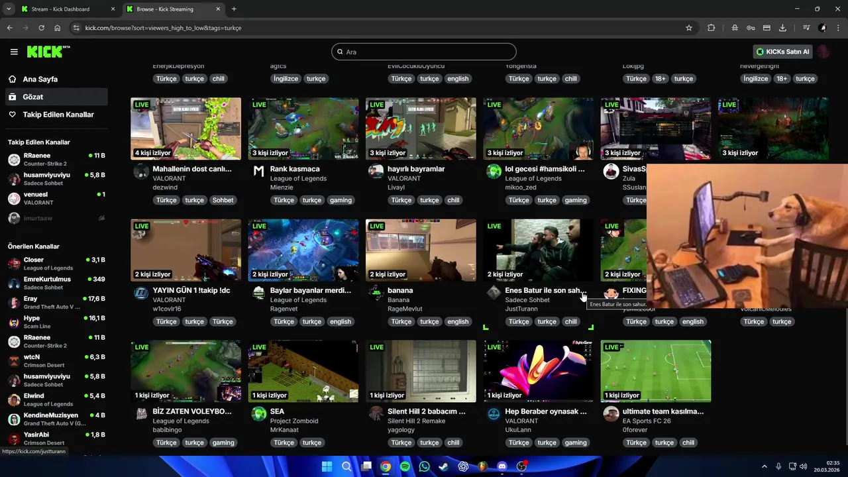Open venuesl channel in followed list
The image size is (848, 477).
click(x=56, y=199)
